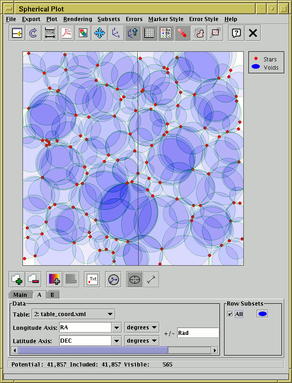
Task: Add a new dataset with plus icon
Action: pos(17,279)
